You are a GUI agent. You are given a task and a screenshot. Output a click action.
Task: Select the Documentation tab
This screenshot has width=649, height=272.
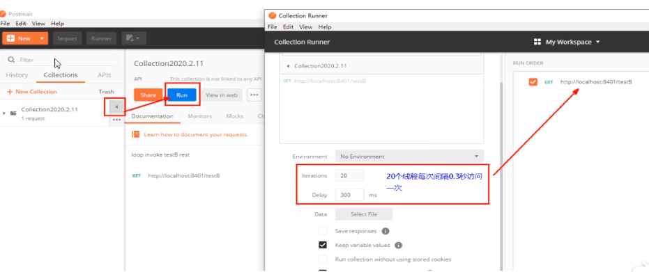(x=152, y=116)
